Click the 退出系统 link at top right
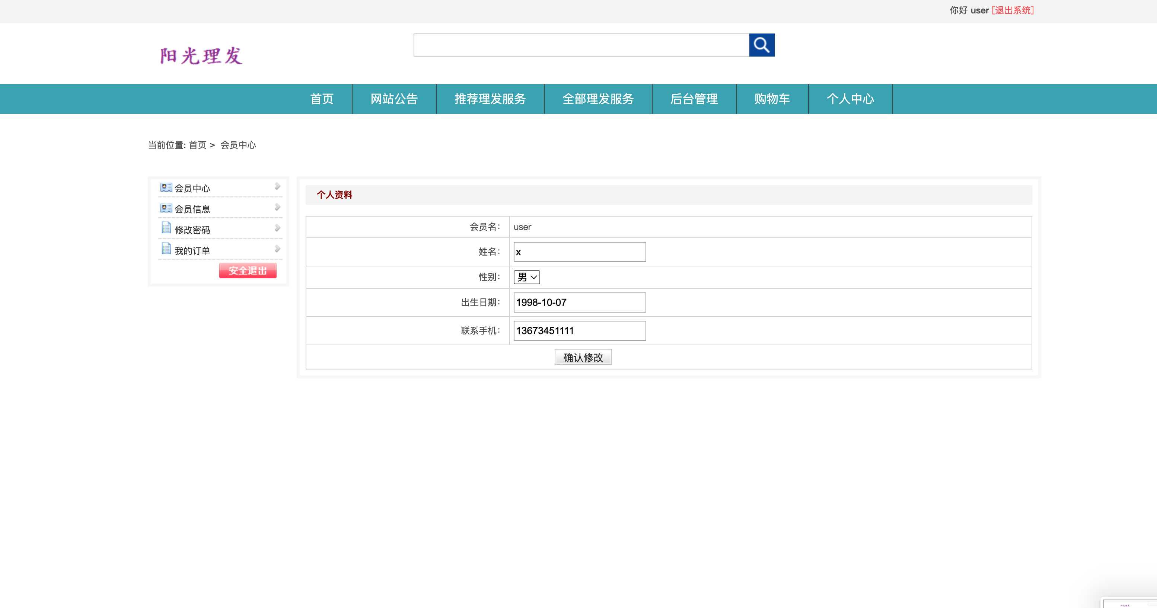The height and width of the screenshot is (608, 1157). (x=1013, y=10)
